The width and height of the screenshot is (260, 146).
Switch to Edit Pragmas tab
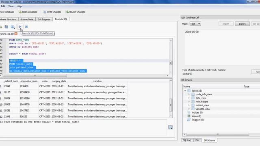[x=44, y=19]
